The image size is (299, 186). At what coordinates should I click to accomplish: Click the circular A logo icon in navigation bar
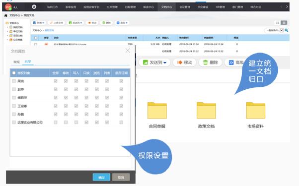point(34,7)
